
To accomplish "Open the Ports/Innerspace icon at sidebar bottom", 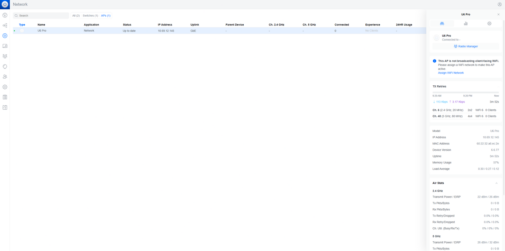I will pos(5,108).
